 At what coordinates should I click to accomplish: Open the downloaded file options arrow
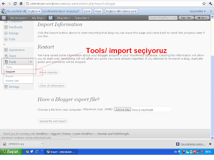point(42,144)
